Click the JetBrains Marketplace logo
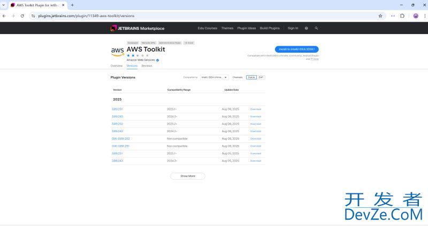The height and width of the screenshot is (226, 428). click(137, 28)
